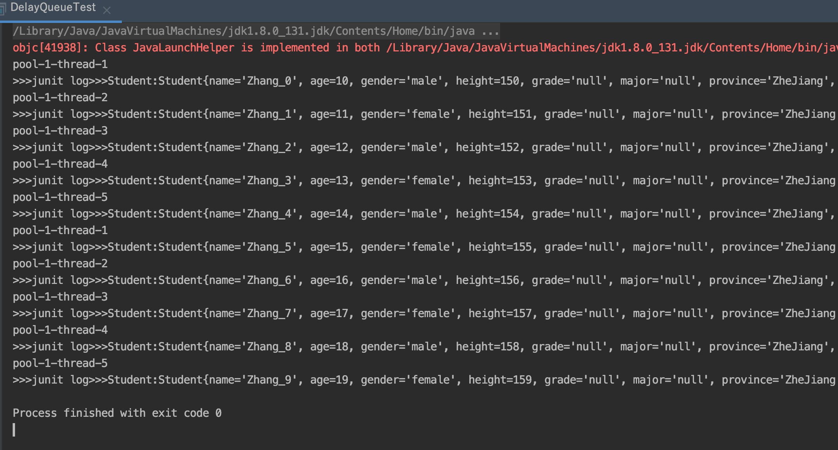Click the DelayQueueTest tab icon
The width and height of the screenshot is (838, 450).
3,9
